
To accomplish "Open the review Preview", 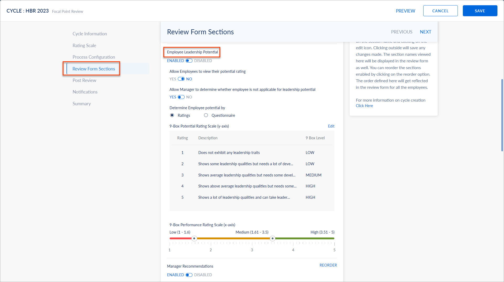I will click(x=405, y=11).
